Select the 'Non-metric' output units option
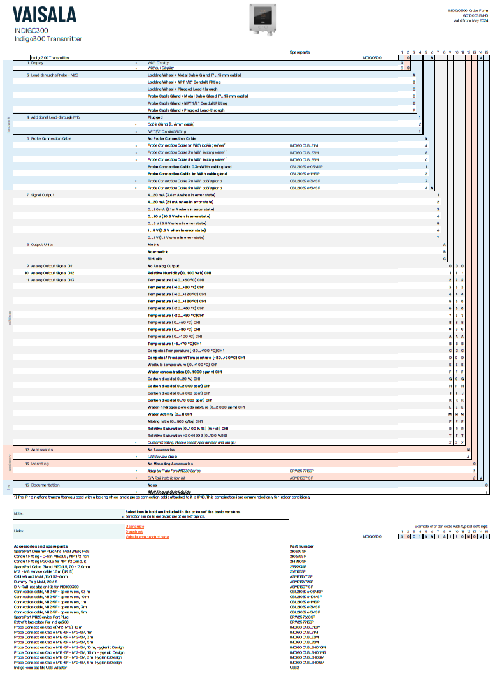This screenshot has width=495, height=674. (157, 252)
